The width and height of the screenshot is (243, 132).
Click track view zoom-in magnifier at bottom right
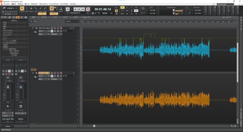pyautogui.click(x=235, y=126)
